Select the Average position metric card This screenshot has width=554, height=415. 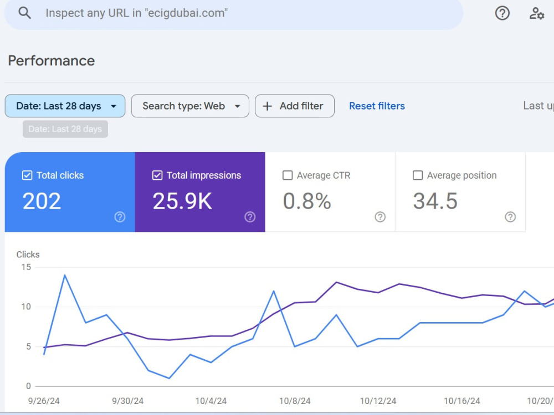460,192
